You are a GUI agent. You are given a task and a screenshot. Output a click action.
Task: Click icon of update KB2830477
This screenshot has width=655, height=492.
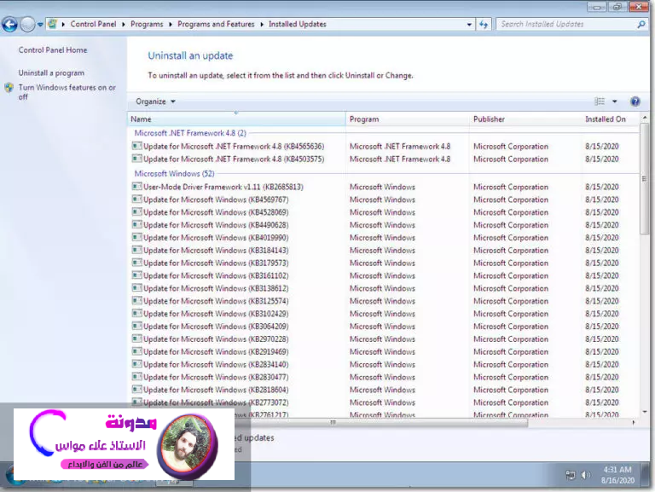(x=136, y=377)
